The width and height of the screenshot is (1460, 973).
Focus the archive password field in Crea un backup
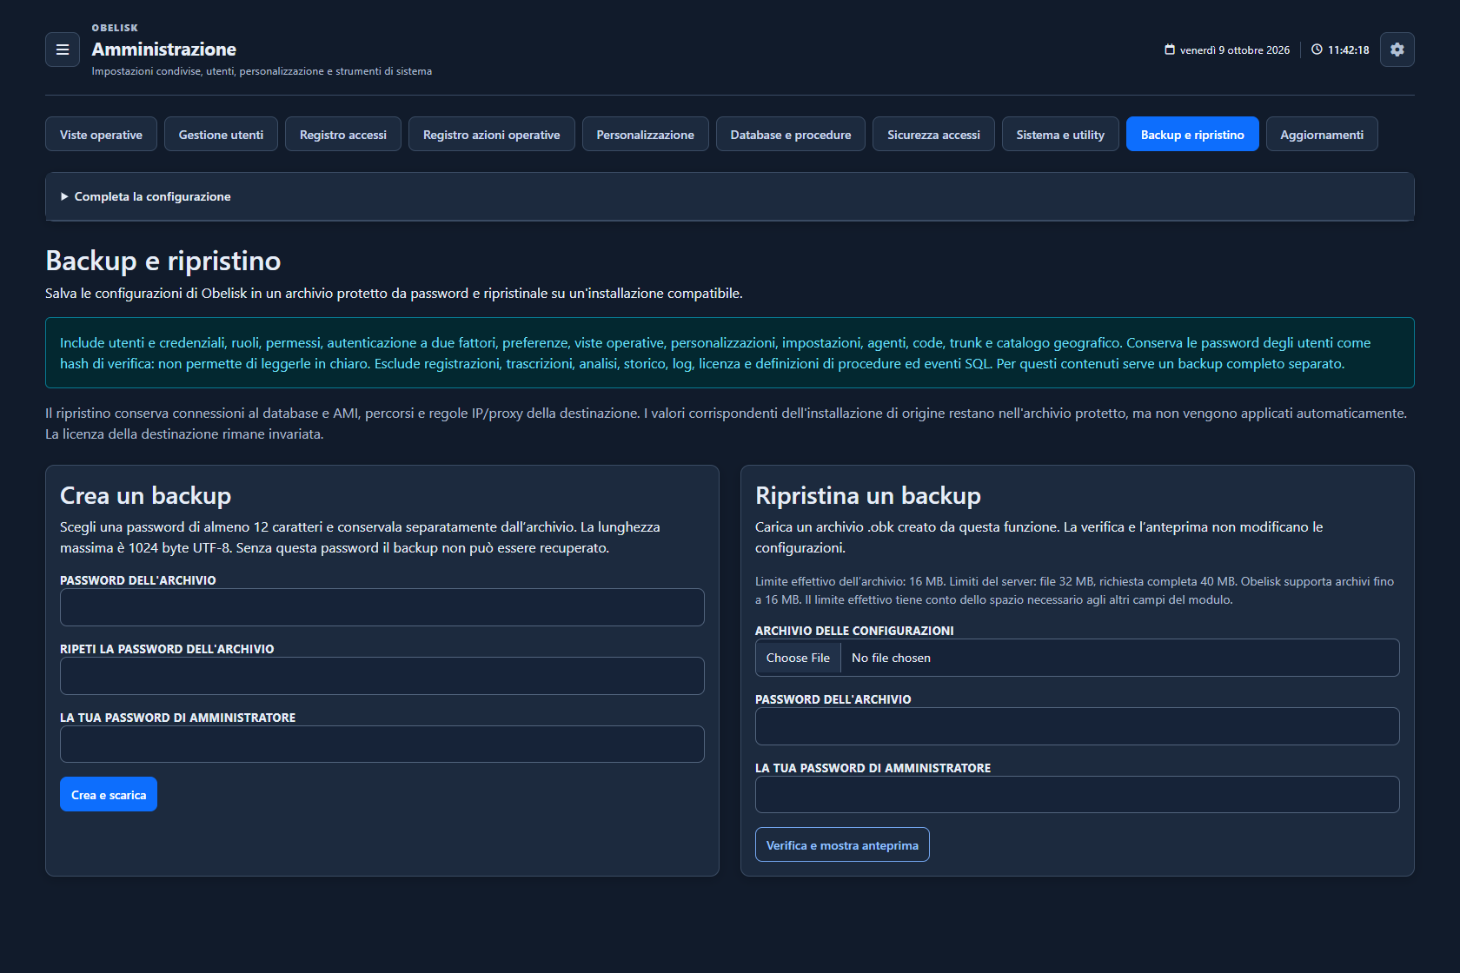(x=382, y=607)
